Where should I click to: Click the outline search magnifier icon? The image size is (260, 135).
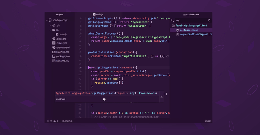point(173,20)
